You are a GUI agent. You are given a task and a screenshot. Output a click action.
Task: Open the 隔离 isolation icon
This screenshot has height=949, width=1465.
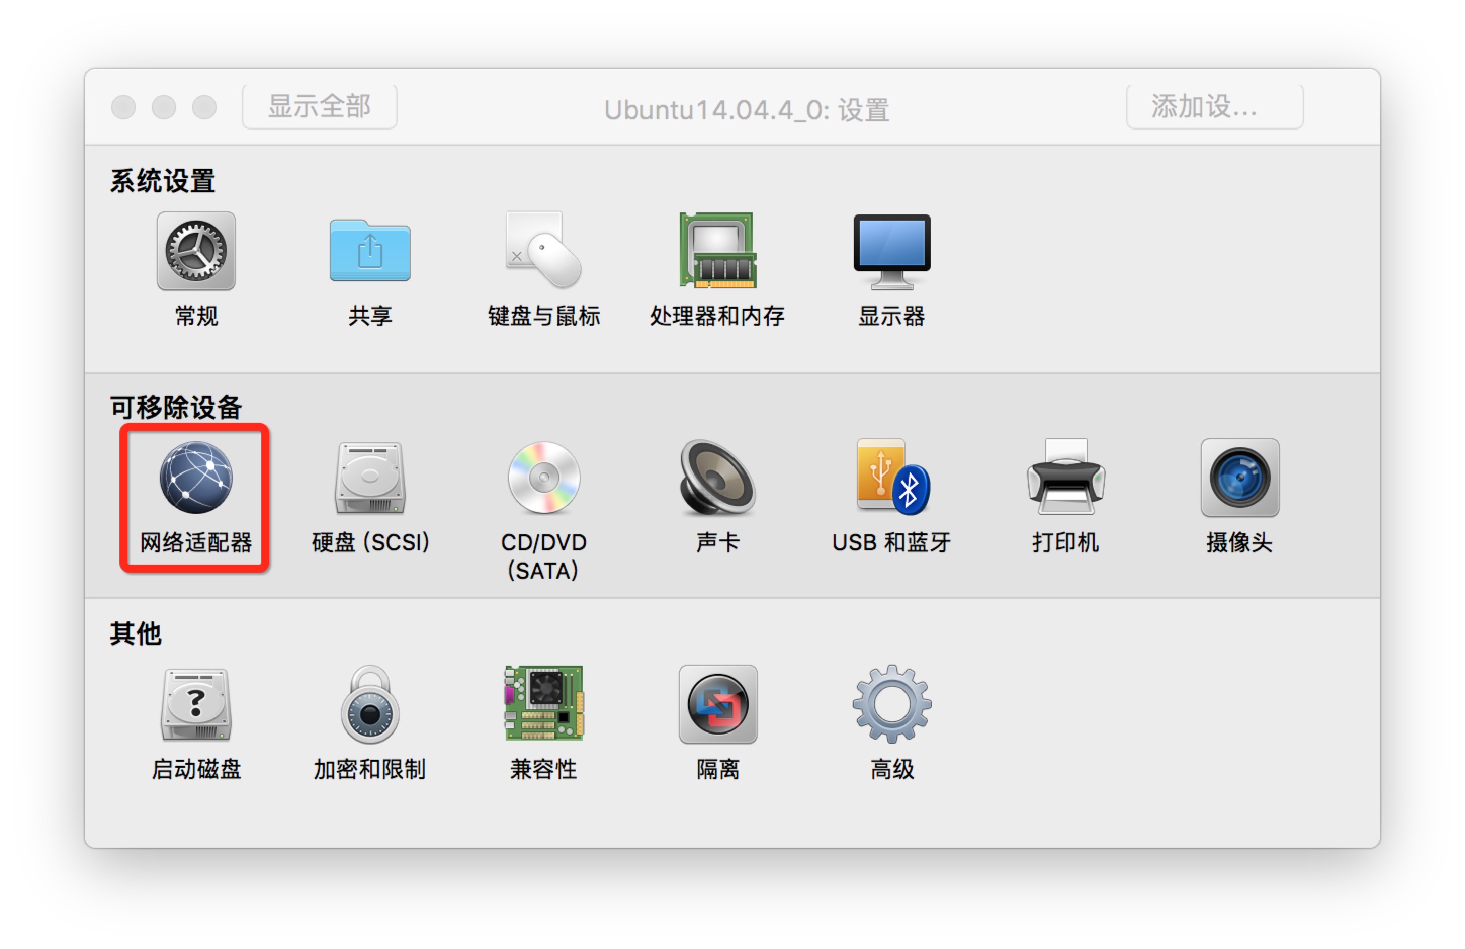click(718, 704)
